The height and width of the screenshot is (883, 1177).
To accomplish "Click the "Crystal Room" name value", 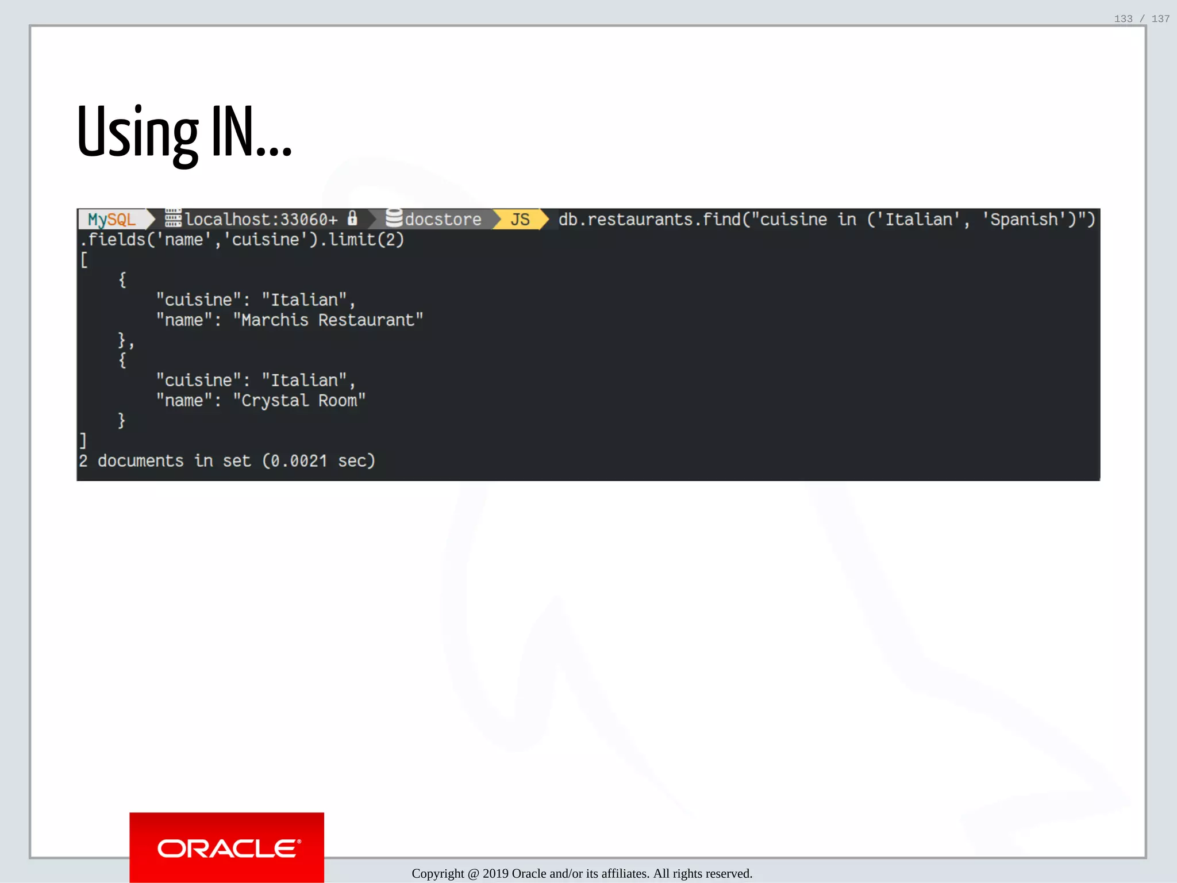I will pyautogui.click(x=299, y=401).
